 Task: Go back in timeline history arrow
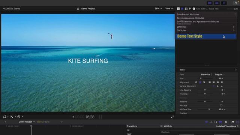point(5,121)
